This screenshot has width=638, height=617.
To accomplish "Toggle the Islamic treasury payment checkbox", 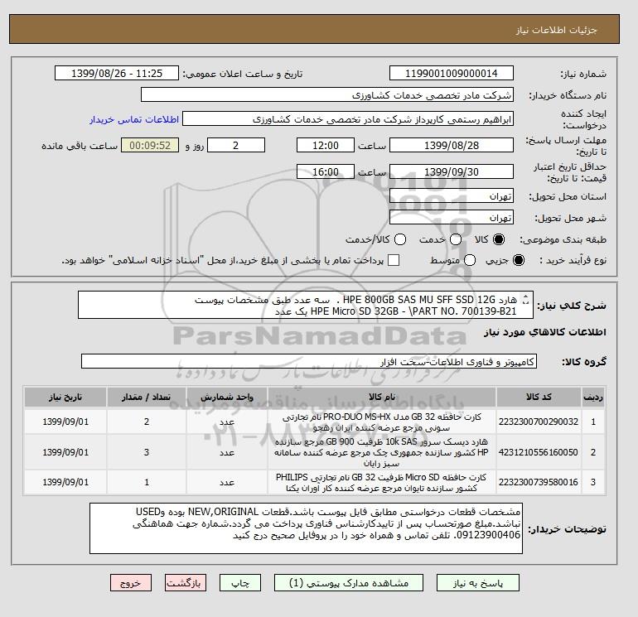I will point(394,260).
